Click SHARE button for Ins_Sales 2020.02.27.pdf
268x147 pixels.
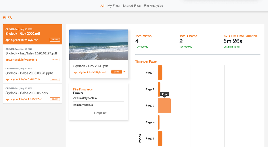coord(55,60)
